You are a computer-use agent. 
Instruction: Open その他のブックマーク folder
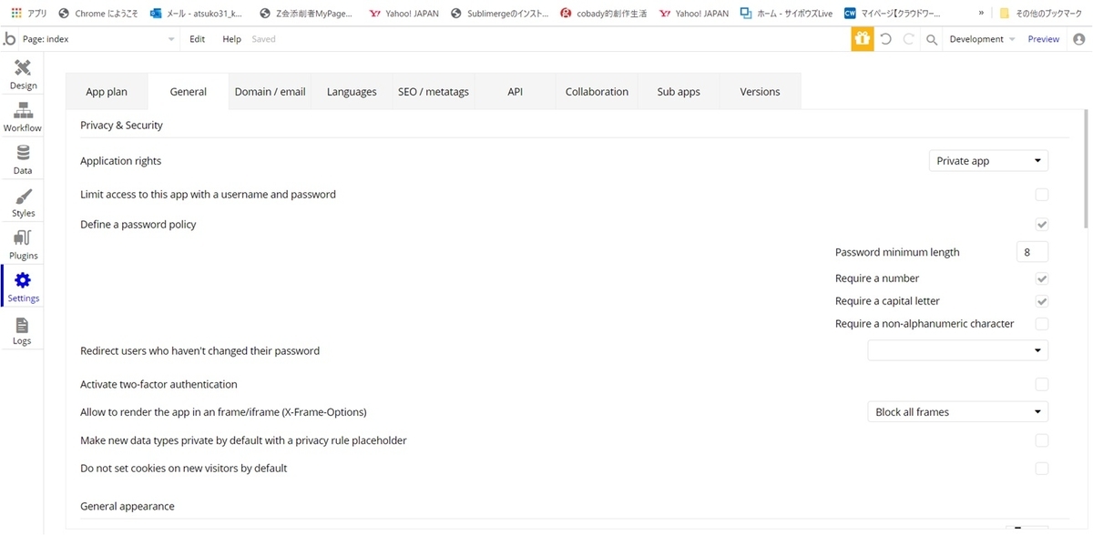click(1042, 14)
